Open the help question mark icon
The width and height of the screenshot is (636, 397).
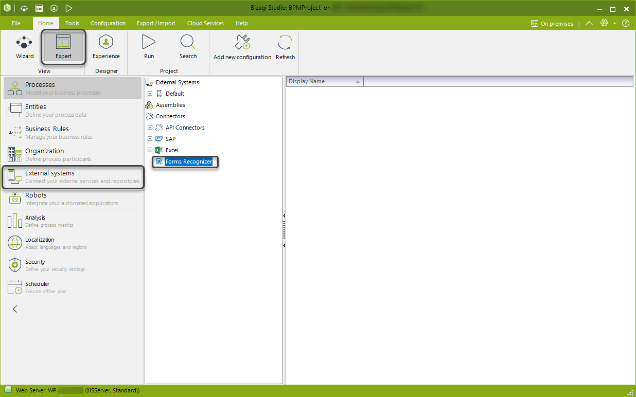[x=626, y=23]
